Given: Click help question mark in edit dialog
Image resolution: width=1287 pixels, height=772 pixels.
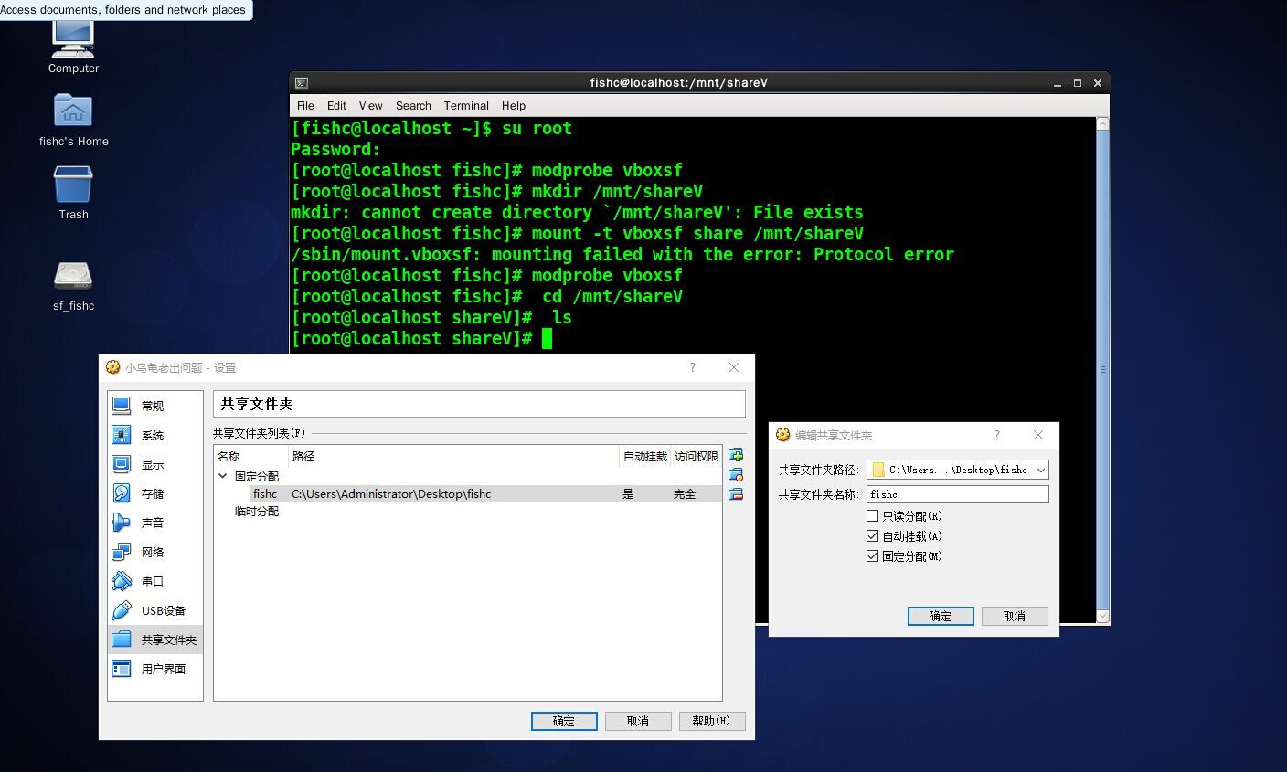Looking at the screenshot, I should tap(997, 435).
